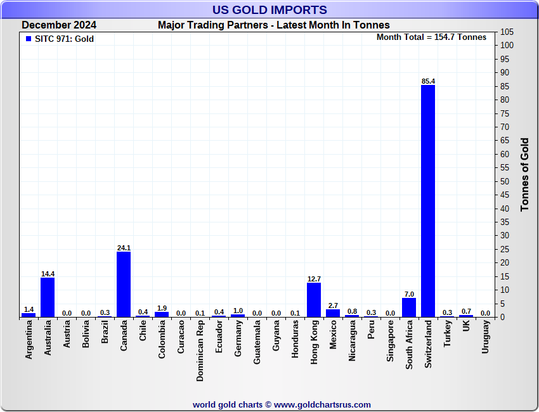The width and height of the screenshot is (539, 412).
Task: Select the South Africa bar at 7.0
Action: [409, 307]
